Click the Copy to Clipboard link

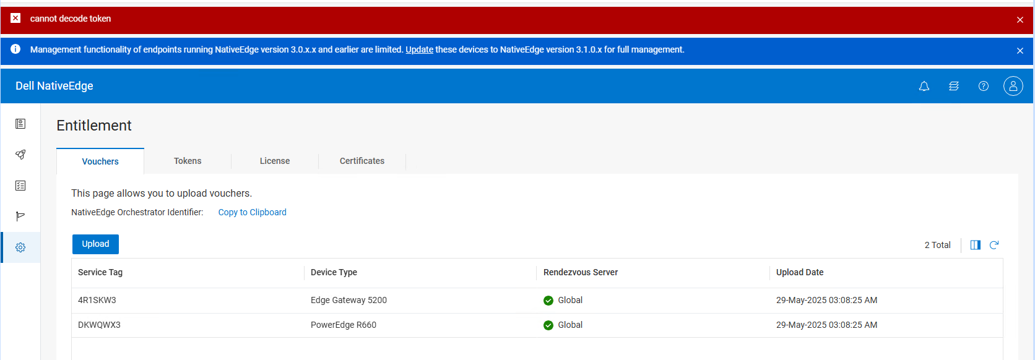click(252, 212)
